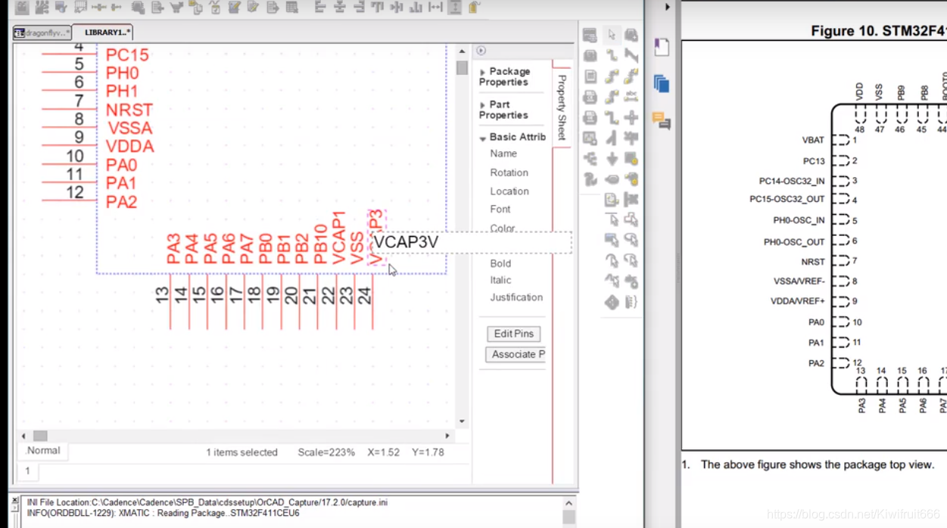Click the horizontal scrollbar thumb under canvas
Image resolution: width=947 pixels, height=528 pixels.
point(40,436)
